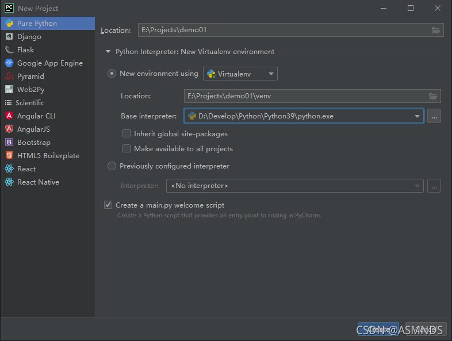Browse folder for project Location
This screenshot has width=452, height=341.
click(x=435, y=30)
